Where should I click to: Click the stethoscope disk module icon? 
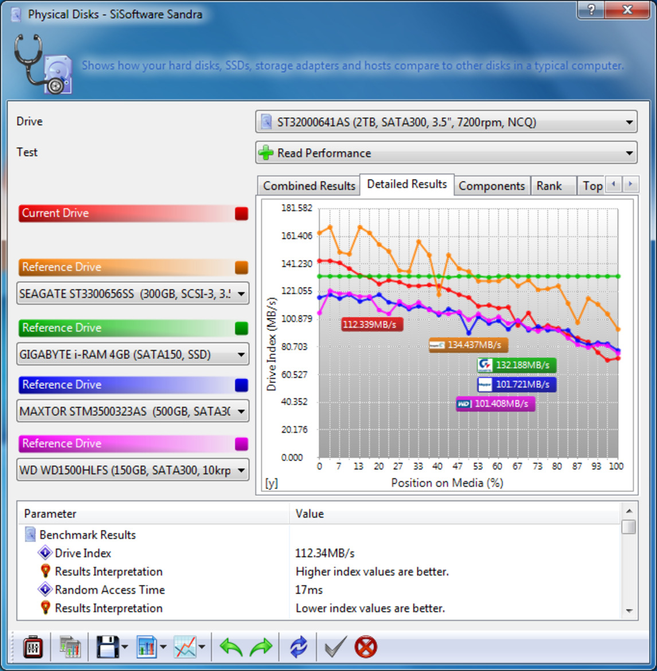tap(42, 64)
